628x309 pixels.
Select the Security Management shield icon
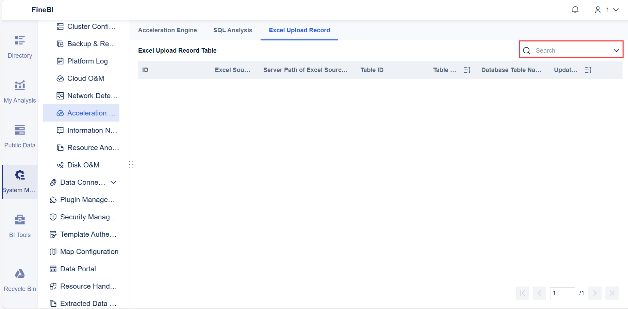coord(53,217)
